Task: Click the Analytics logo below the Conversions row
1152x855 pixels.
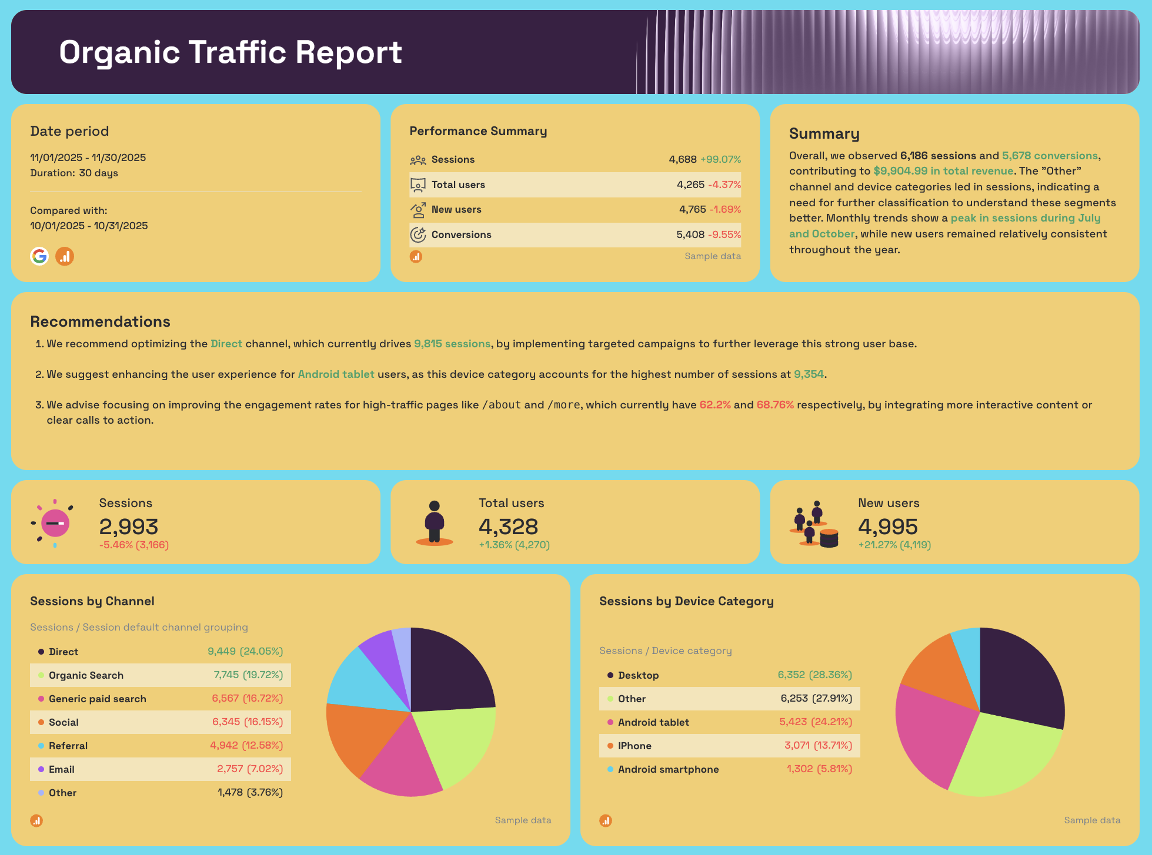Action: [x=416, y=256]
